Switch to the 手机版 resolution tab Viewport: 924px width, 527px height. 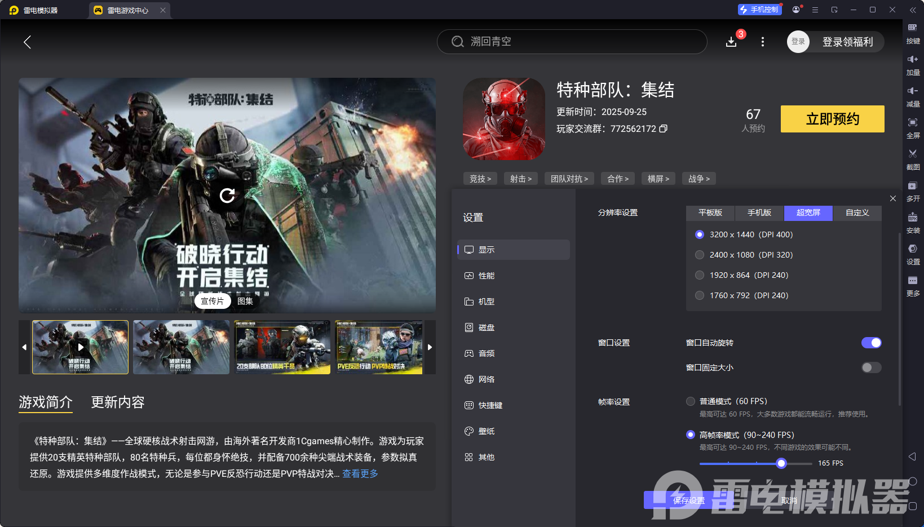tap(758, 213)
